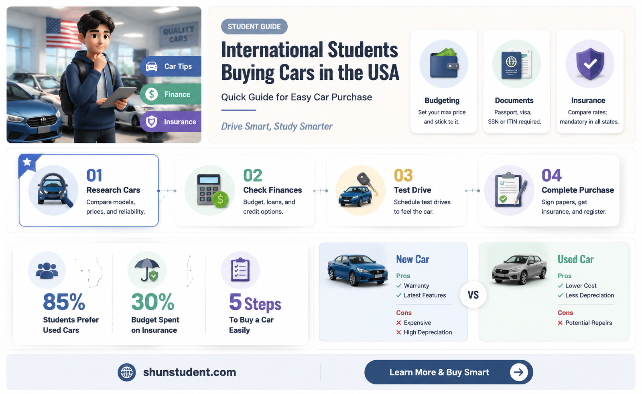Click the Cons label under Used Car
Image resolution: width=642 pixels, height=394 pixels.
(x=565, y=313)
